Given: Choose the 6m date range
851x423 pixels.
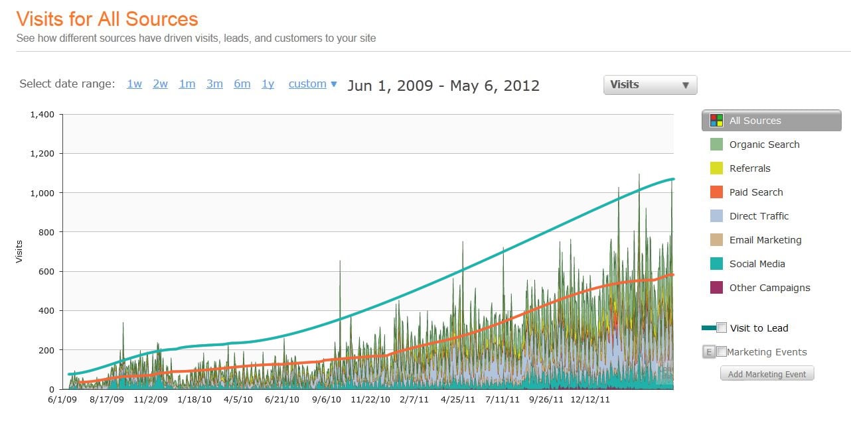Looking at the screenshot, I should 242,84.
